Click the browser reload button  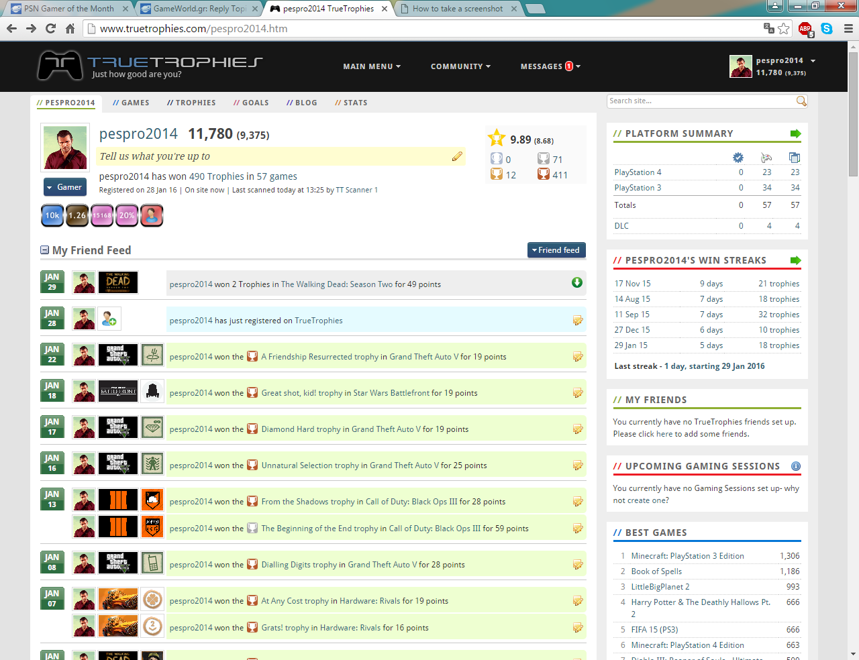50,28
